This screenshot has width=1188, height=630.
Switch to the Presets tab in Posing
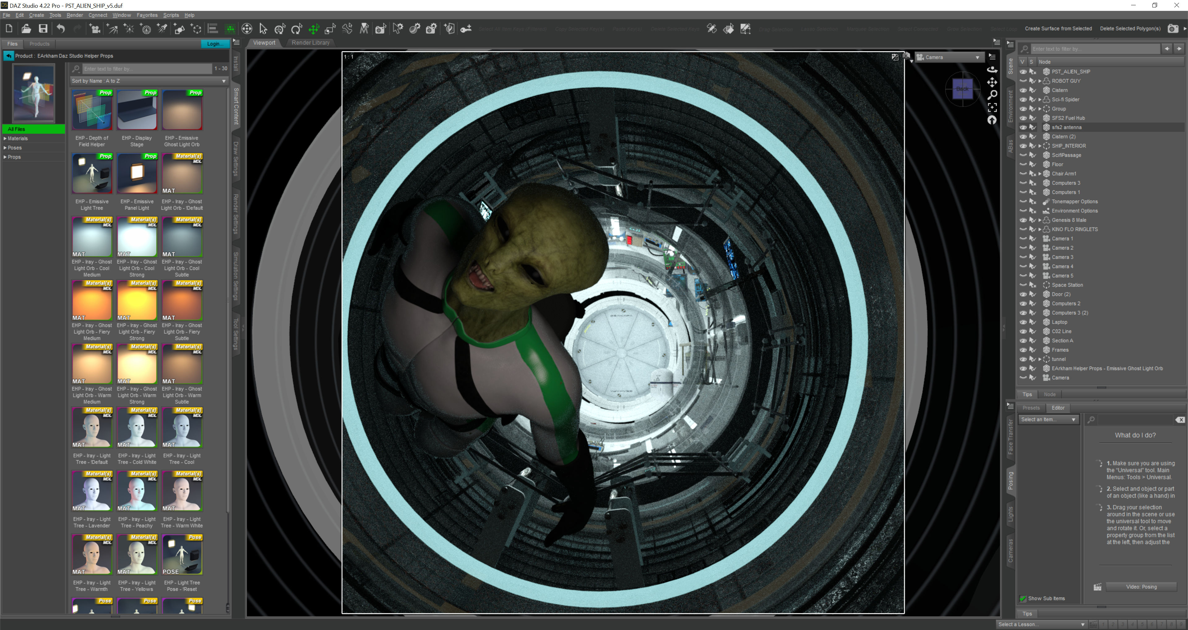1031,408
